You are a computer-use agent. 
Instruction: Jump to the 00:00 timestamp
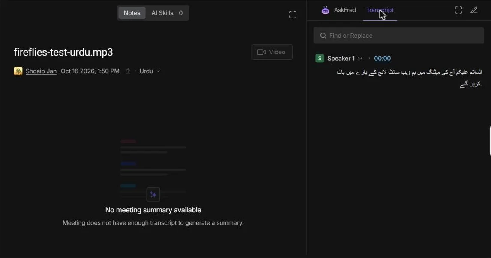point(382,59)
